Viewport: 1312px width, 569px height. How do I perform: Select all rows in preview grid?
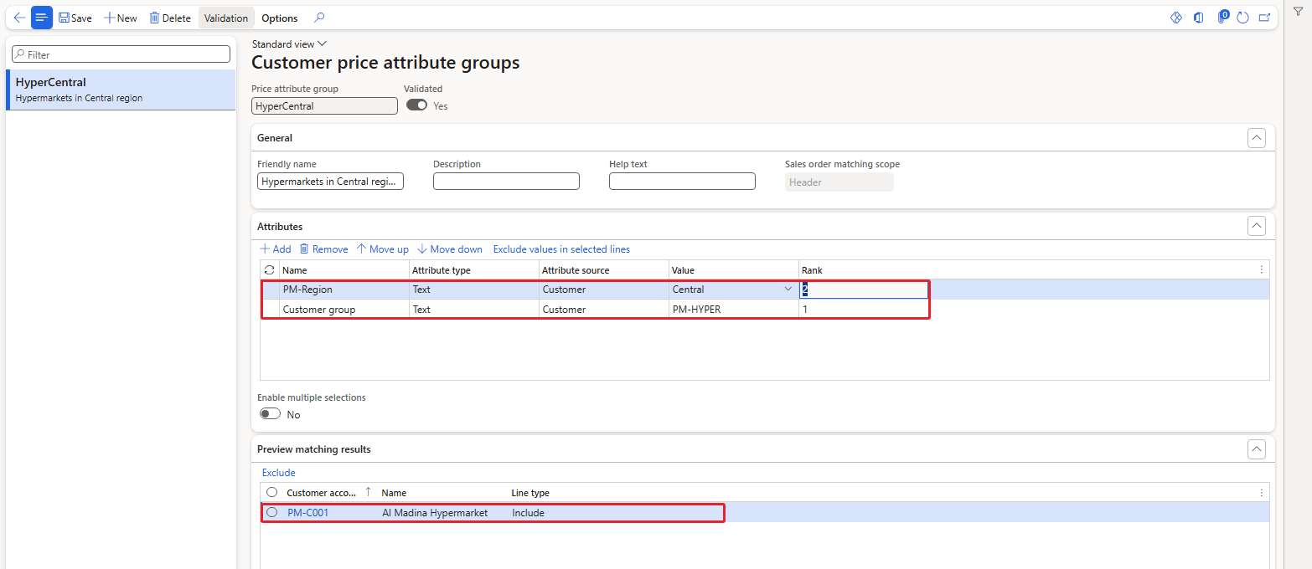pyautogui.click(x=271, y=492)
